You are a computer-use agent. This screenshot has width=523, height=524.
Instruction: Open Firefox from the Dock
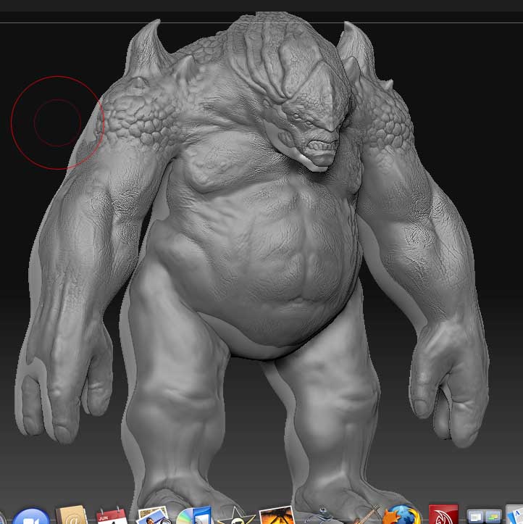coord(402,516)
